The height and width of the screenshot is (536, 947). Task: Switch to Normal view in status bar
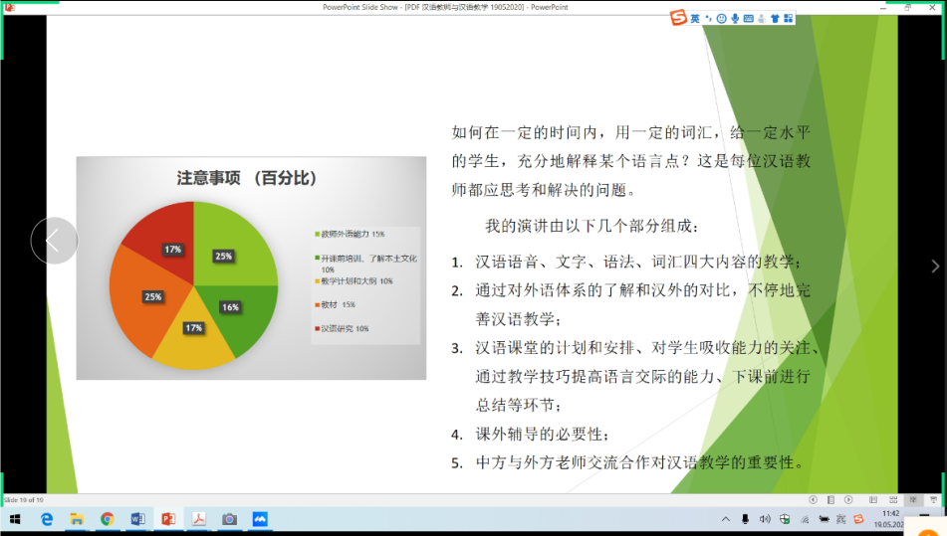point(873,499)
